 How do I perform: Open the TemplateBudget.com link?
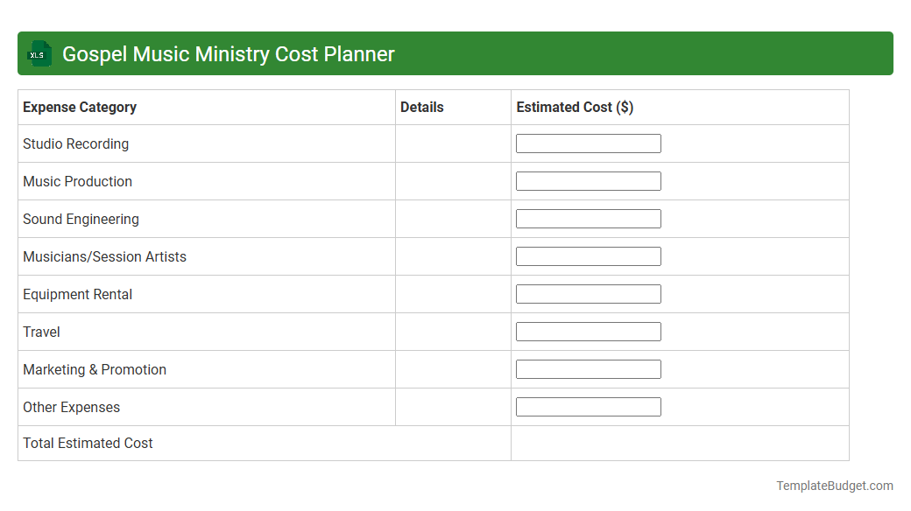(x=836, y=484)
